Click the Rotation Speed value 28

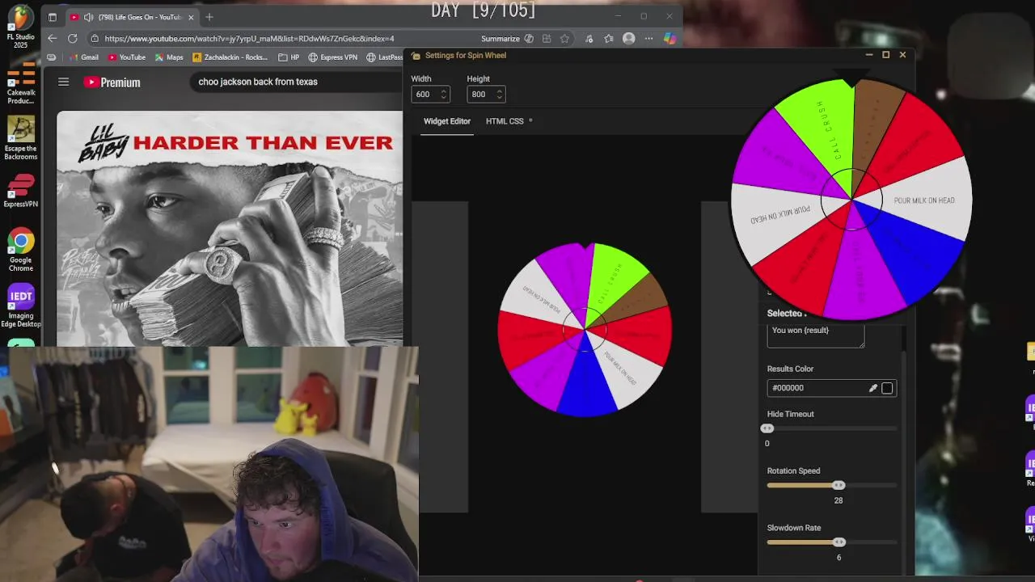click(x=839, y=500)
